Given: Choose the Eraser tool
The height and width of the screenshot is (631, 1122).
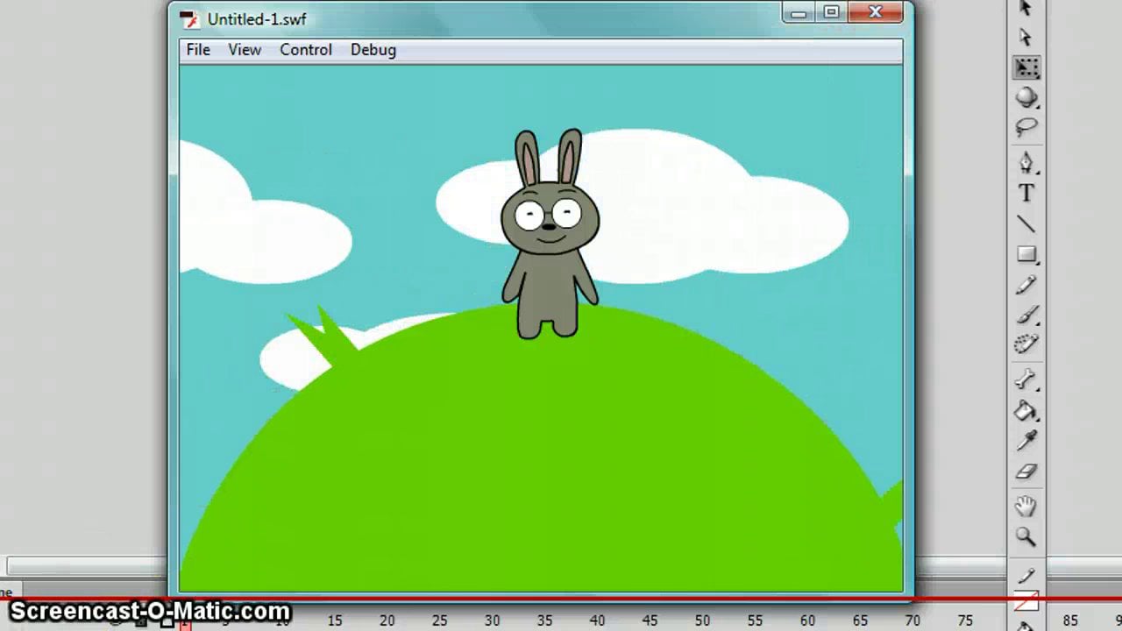Looking at the screenshot, I should 1026,471.
